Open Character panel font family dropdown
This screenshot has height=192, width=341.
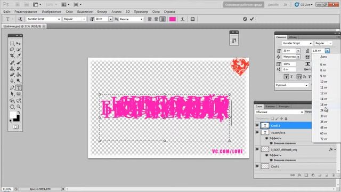(x=311, y=43)
